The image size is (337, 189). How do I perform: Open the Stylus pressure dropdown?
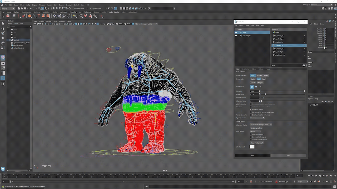(257, 118)
